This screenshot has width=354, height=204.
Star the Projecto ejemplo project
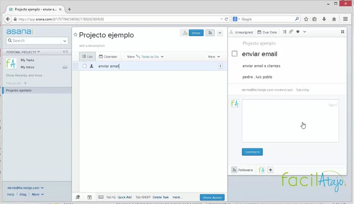[75, 35]
